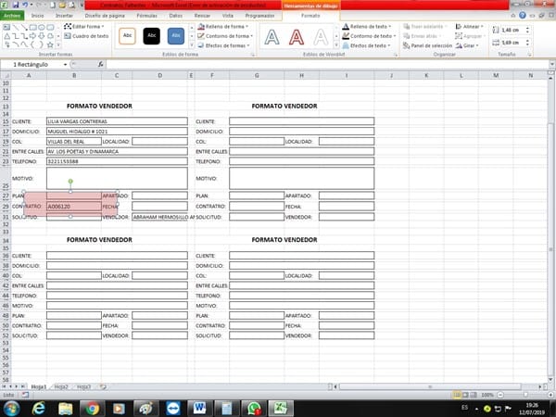Image resolution: width=556 pixels, height=417 pixels.
Task: Click the Undo arrow icon
Action: coord(26,5)
